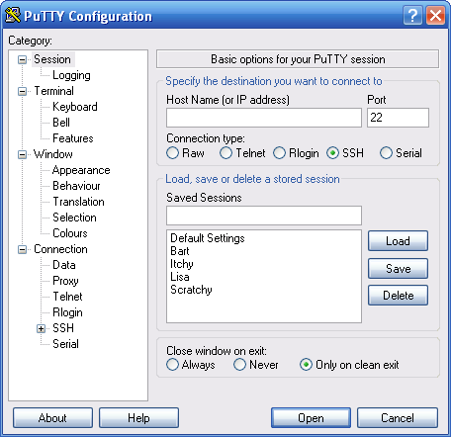The image size is (451, 437).
Task: Click the title bar help question mark button
Action: (x=412, y=15)
